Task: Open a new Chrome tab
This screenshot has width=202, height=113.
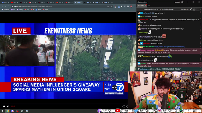Action: click(112, 3)
